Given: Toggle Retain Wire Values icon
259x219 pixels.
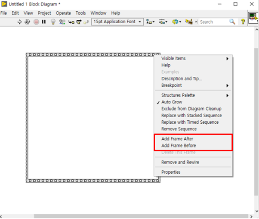Looking at the screenshot, I should (x=62, y=22).
